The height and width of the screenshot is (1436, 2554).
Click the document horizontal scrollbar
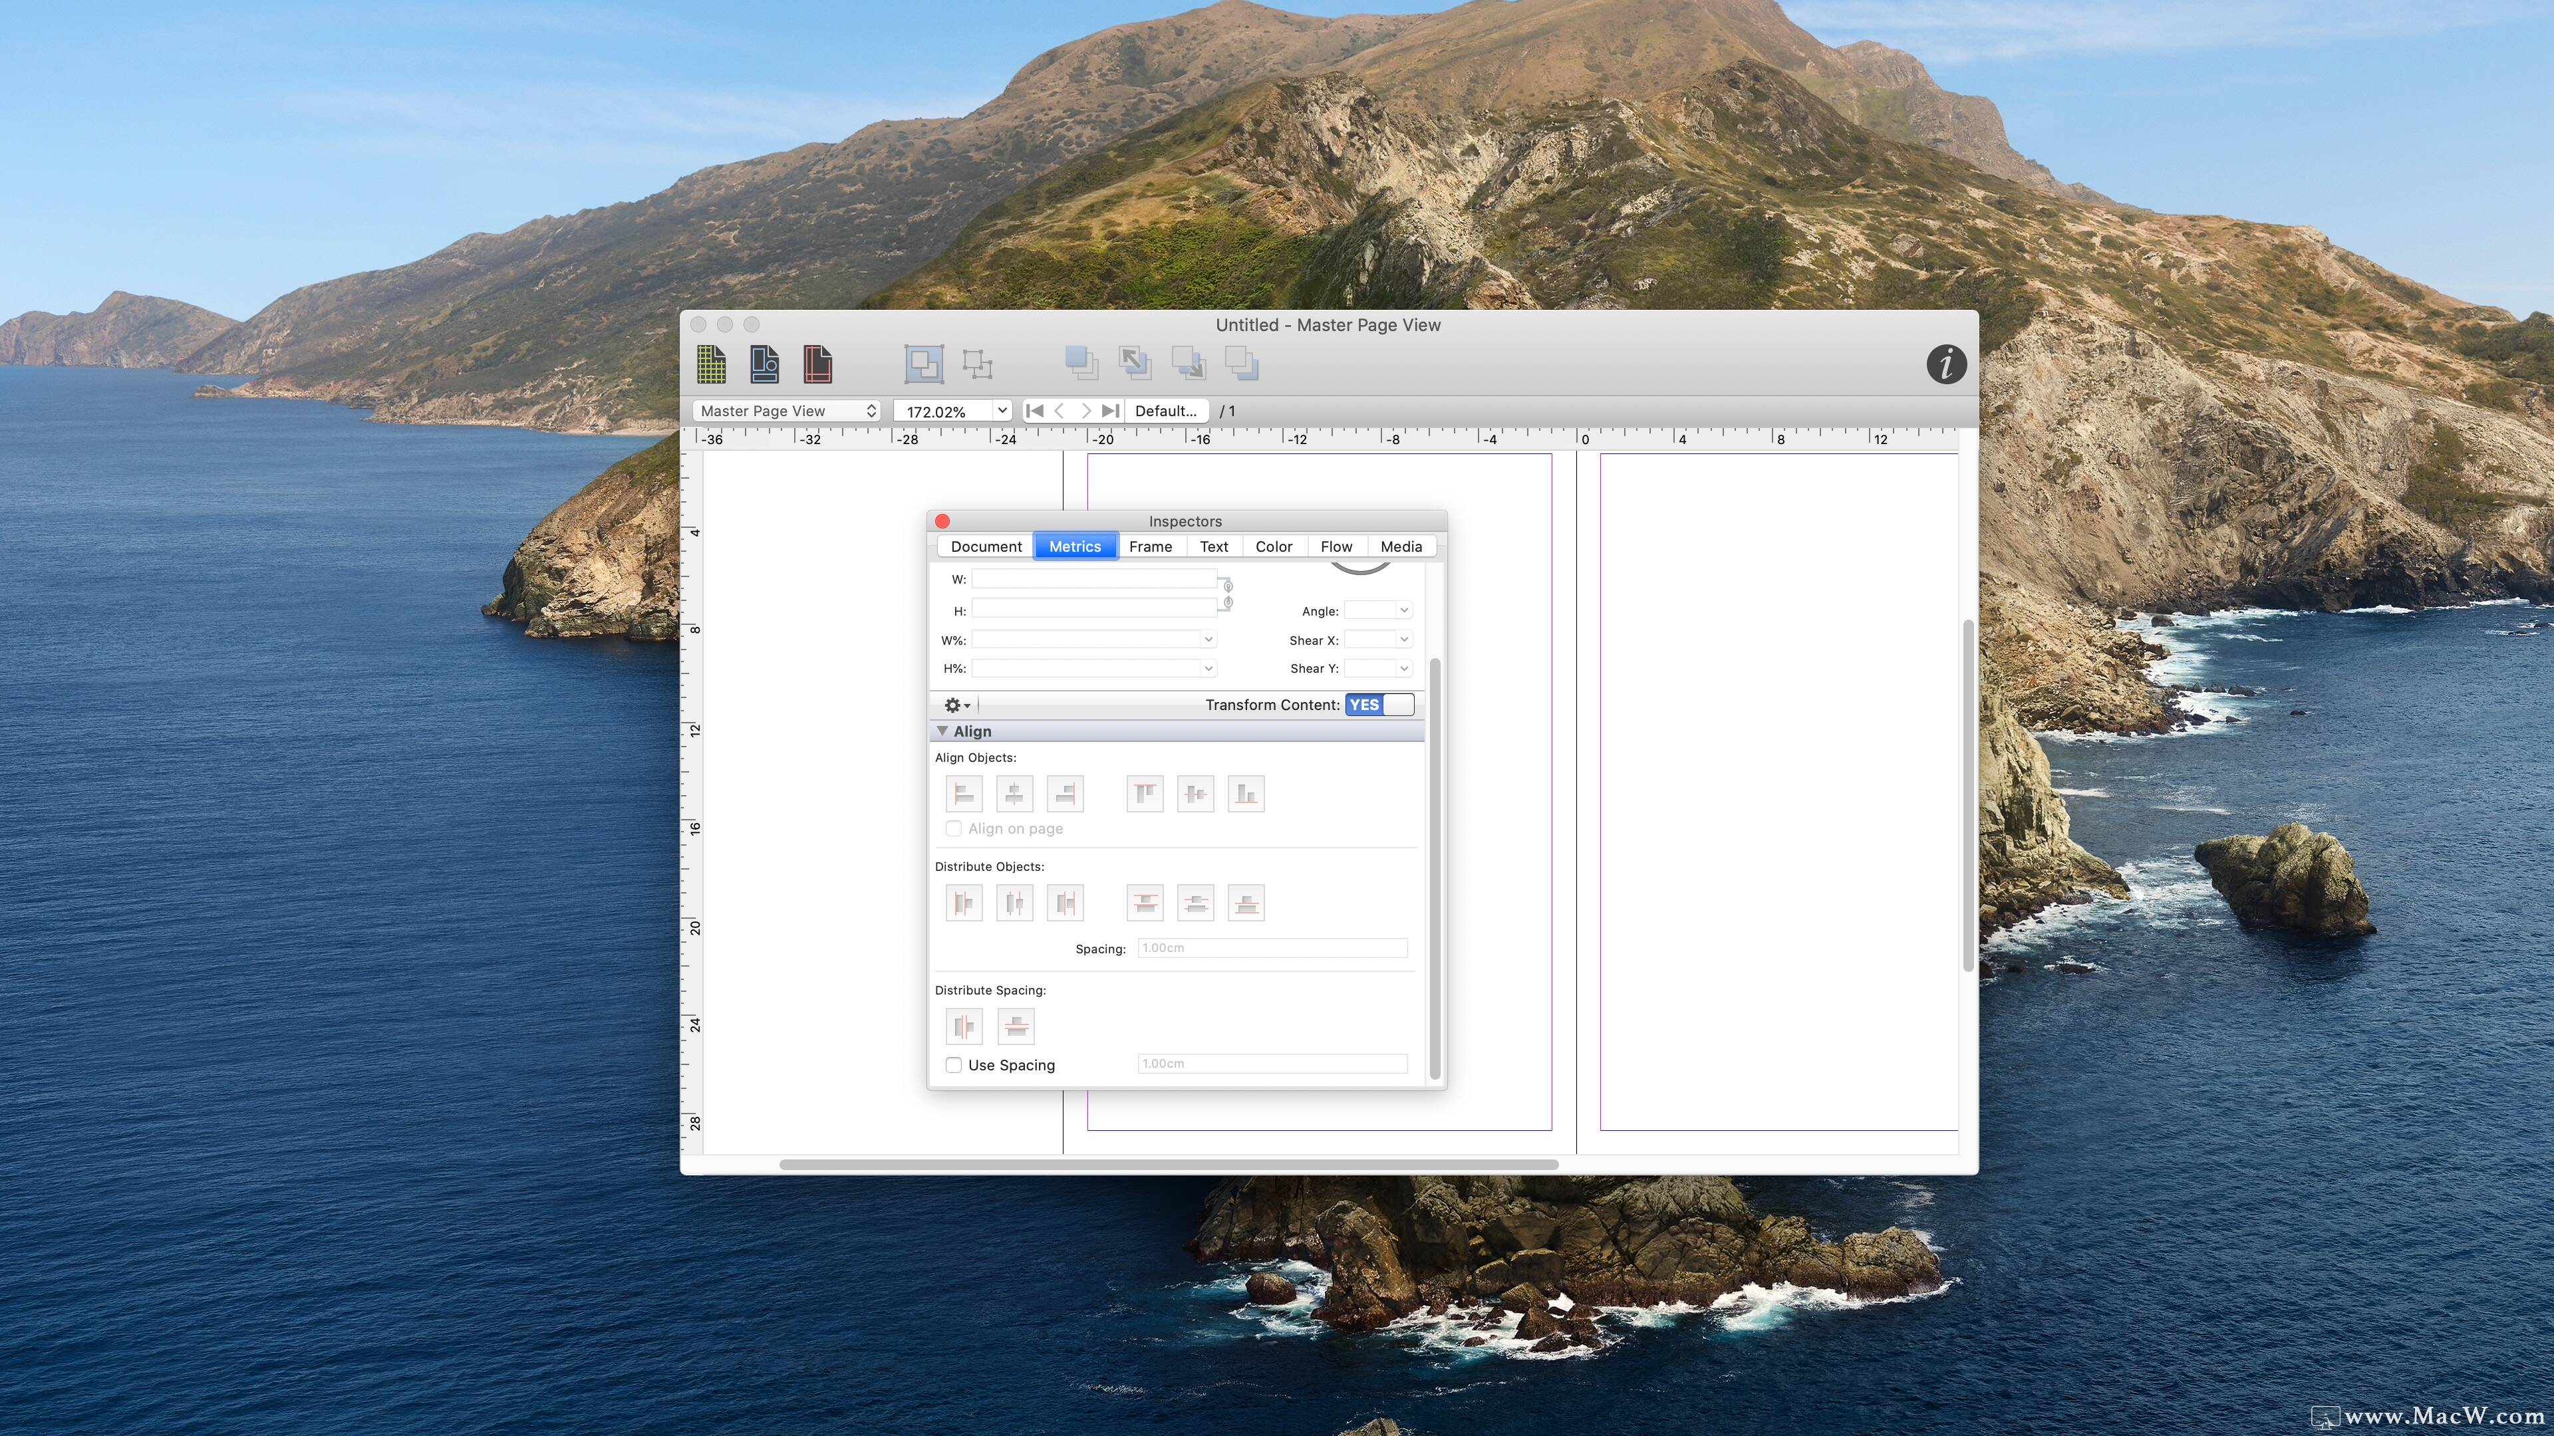click(x=1169, y=1165)
